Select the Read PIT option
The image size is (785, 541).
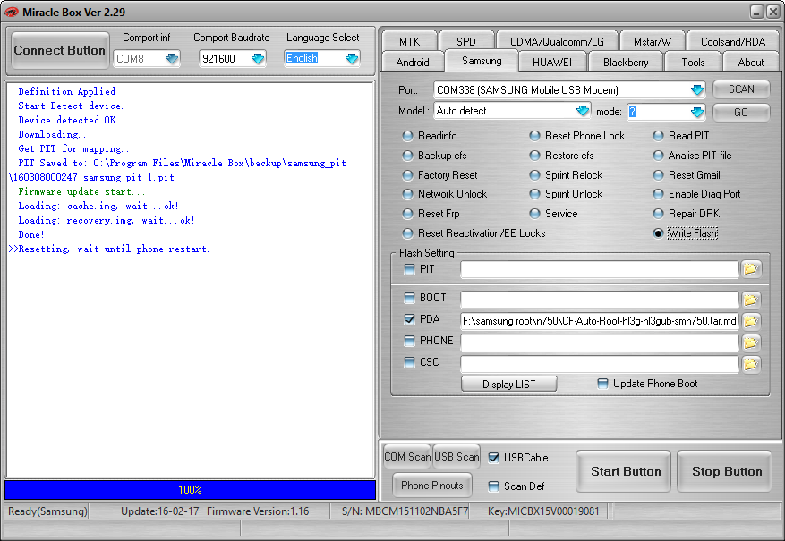pos(658,136)
